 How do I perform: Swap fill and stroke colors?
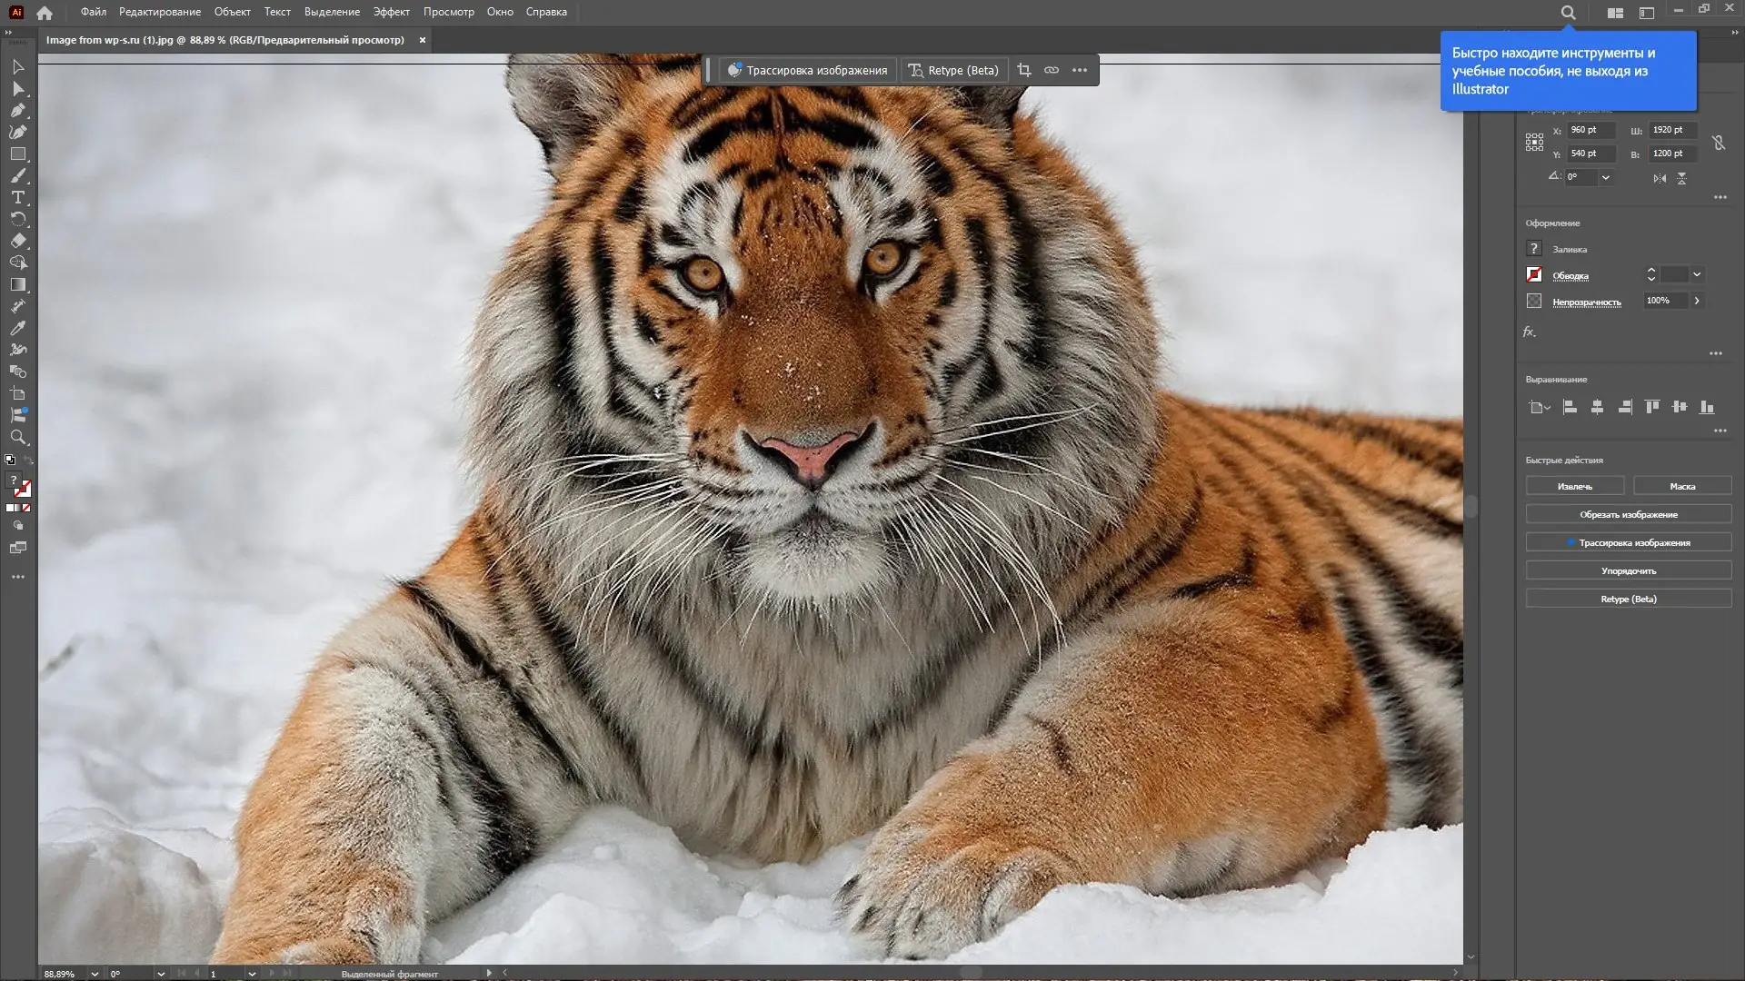tap(27, 461)
